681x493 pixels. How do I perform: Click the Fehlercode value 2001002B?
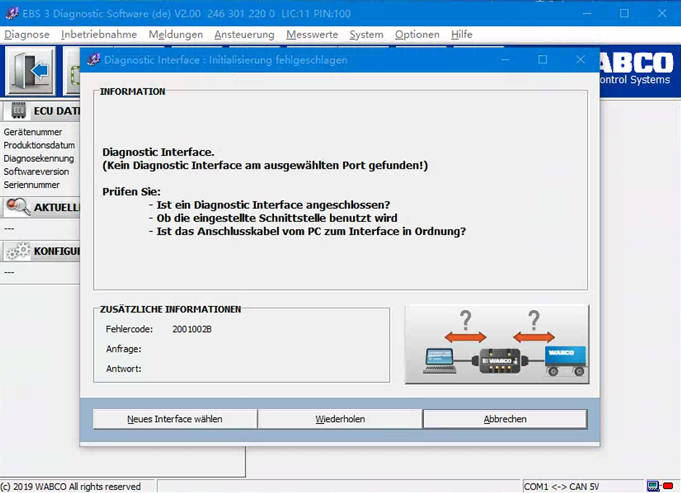click(x=192, y=329)
